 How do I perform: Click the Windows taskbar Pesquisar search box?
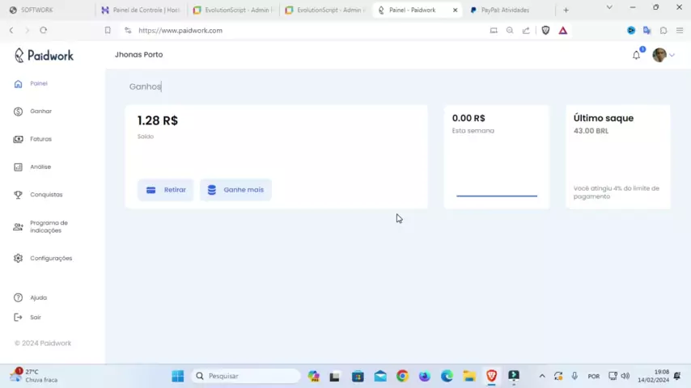click(246, 376)
